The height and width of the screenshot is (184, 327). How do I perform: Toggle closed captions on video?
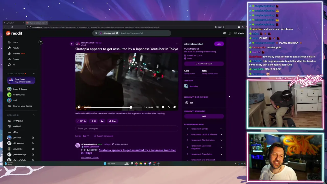point(157,107)
